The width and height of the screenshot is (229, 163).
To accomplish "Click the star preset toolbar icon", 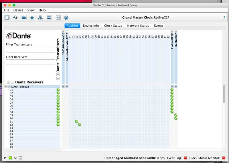I will (32, 18).
